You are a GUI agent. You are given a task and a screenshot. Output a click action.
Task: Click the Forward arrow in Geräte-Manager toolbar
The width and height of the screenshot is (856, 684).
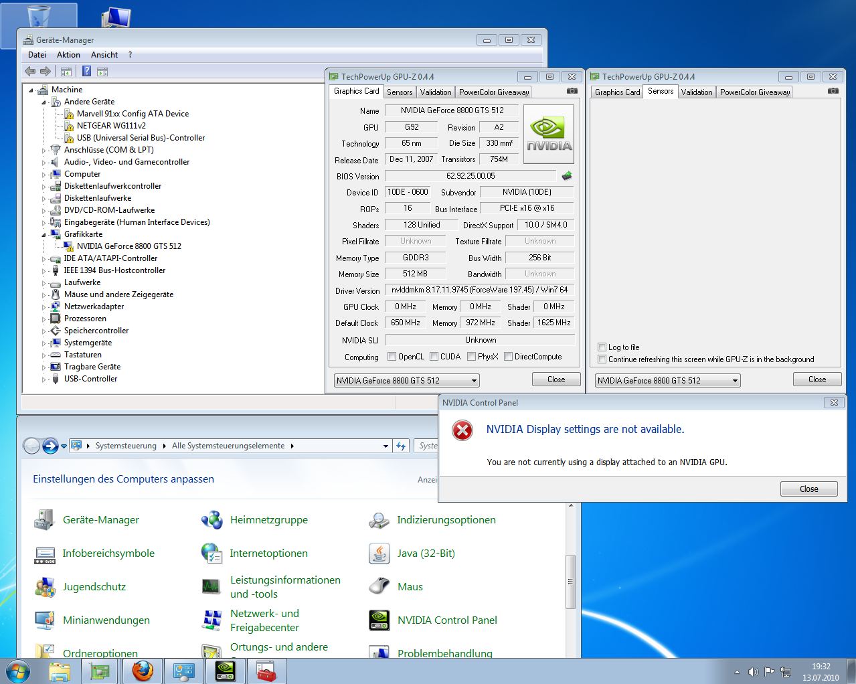point(46,71)
